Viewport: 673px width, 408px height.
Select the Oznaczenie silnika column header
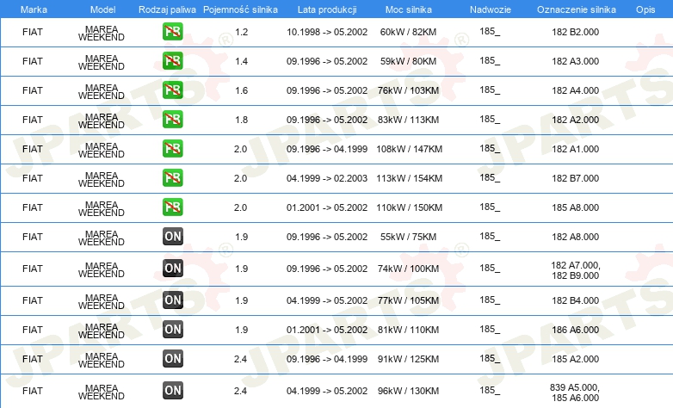576,9
